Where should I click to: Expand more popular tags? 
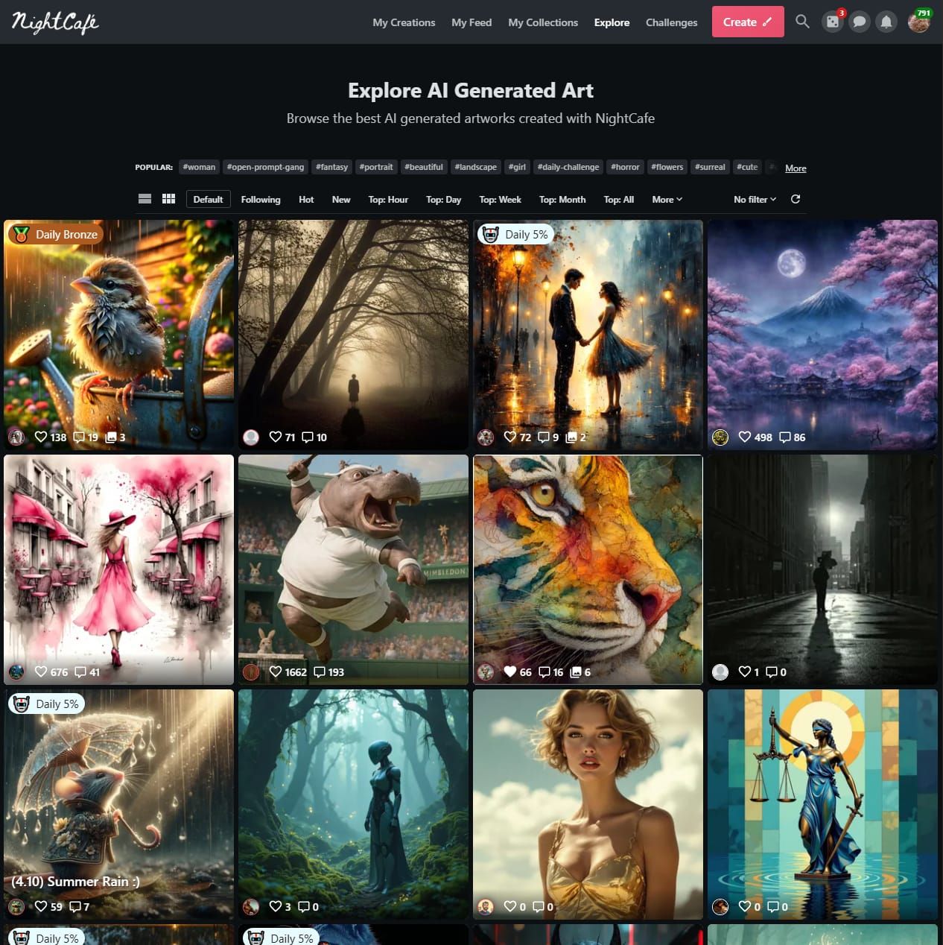pos(796,168)
